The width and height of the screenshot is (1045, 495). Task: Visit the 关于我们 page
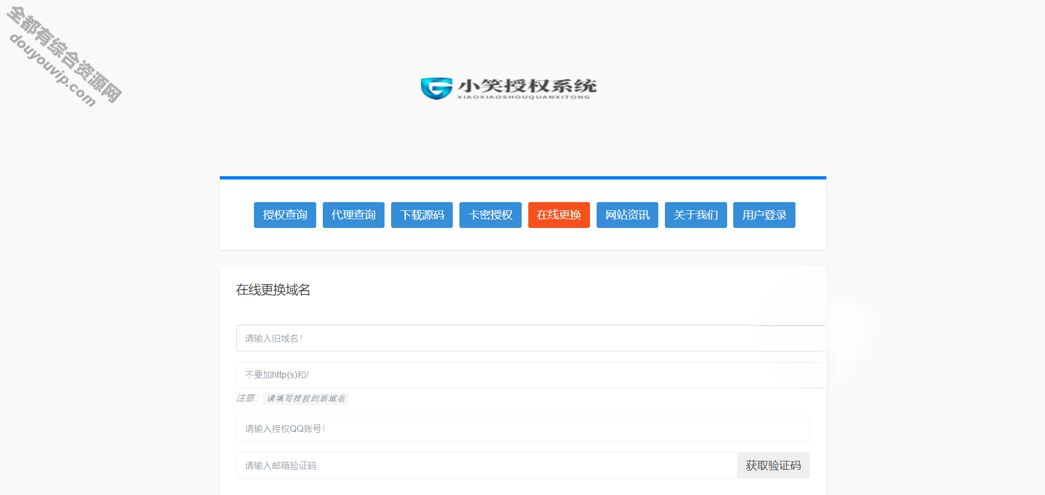click(x=696, y=215)
